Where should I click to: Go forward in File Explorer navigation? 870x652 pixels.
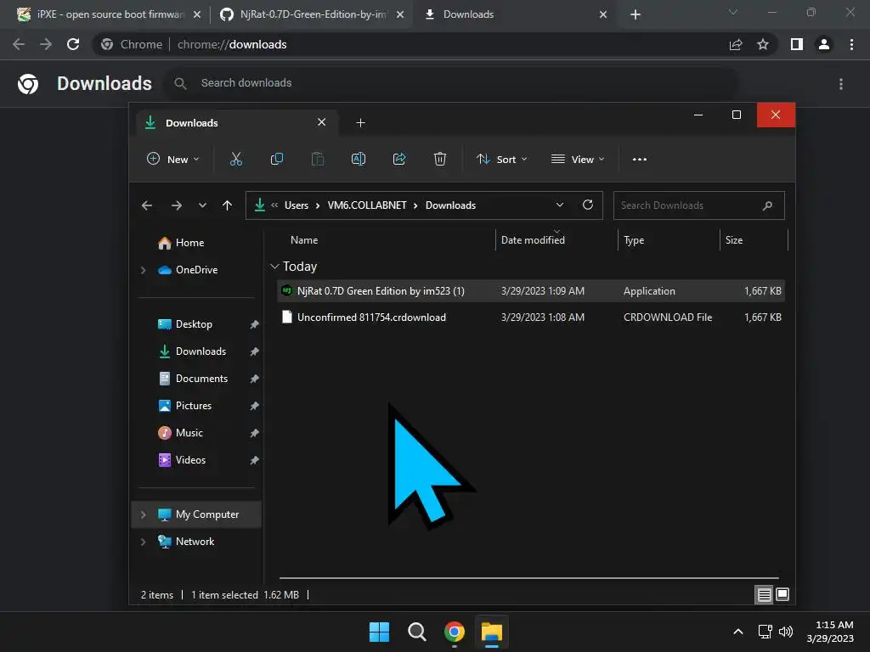click(177, 205)
